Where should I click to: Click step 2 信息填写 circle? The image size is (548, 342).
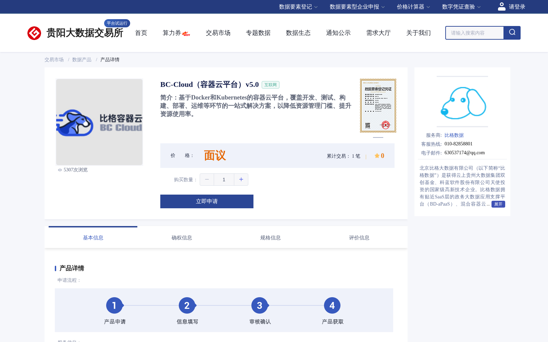tap(187, 305)
